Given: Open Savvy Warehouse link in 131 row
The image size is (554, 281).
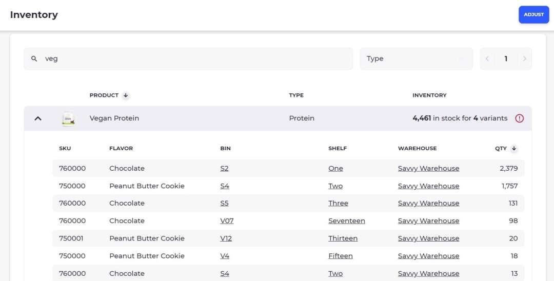Looking at the screenshot, I should [x=428, y=204].
